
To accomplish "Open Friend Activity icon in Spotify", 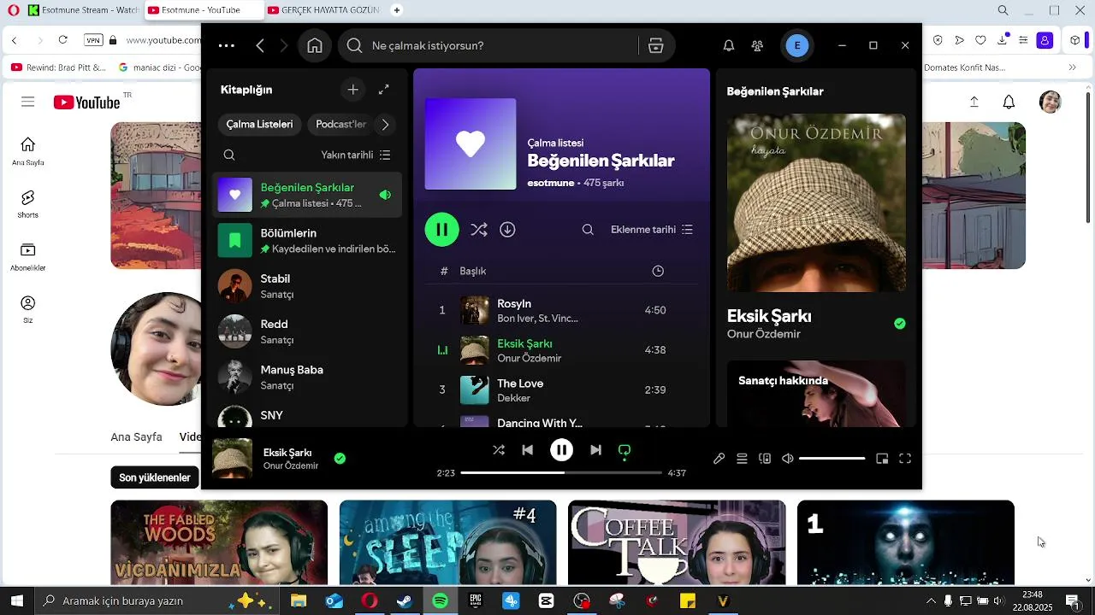I will (757, 45).
